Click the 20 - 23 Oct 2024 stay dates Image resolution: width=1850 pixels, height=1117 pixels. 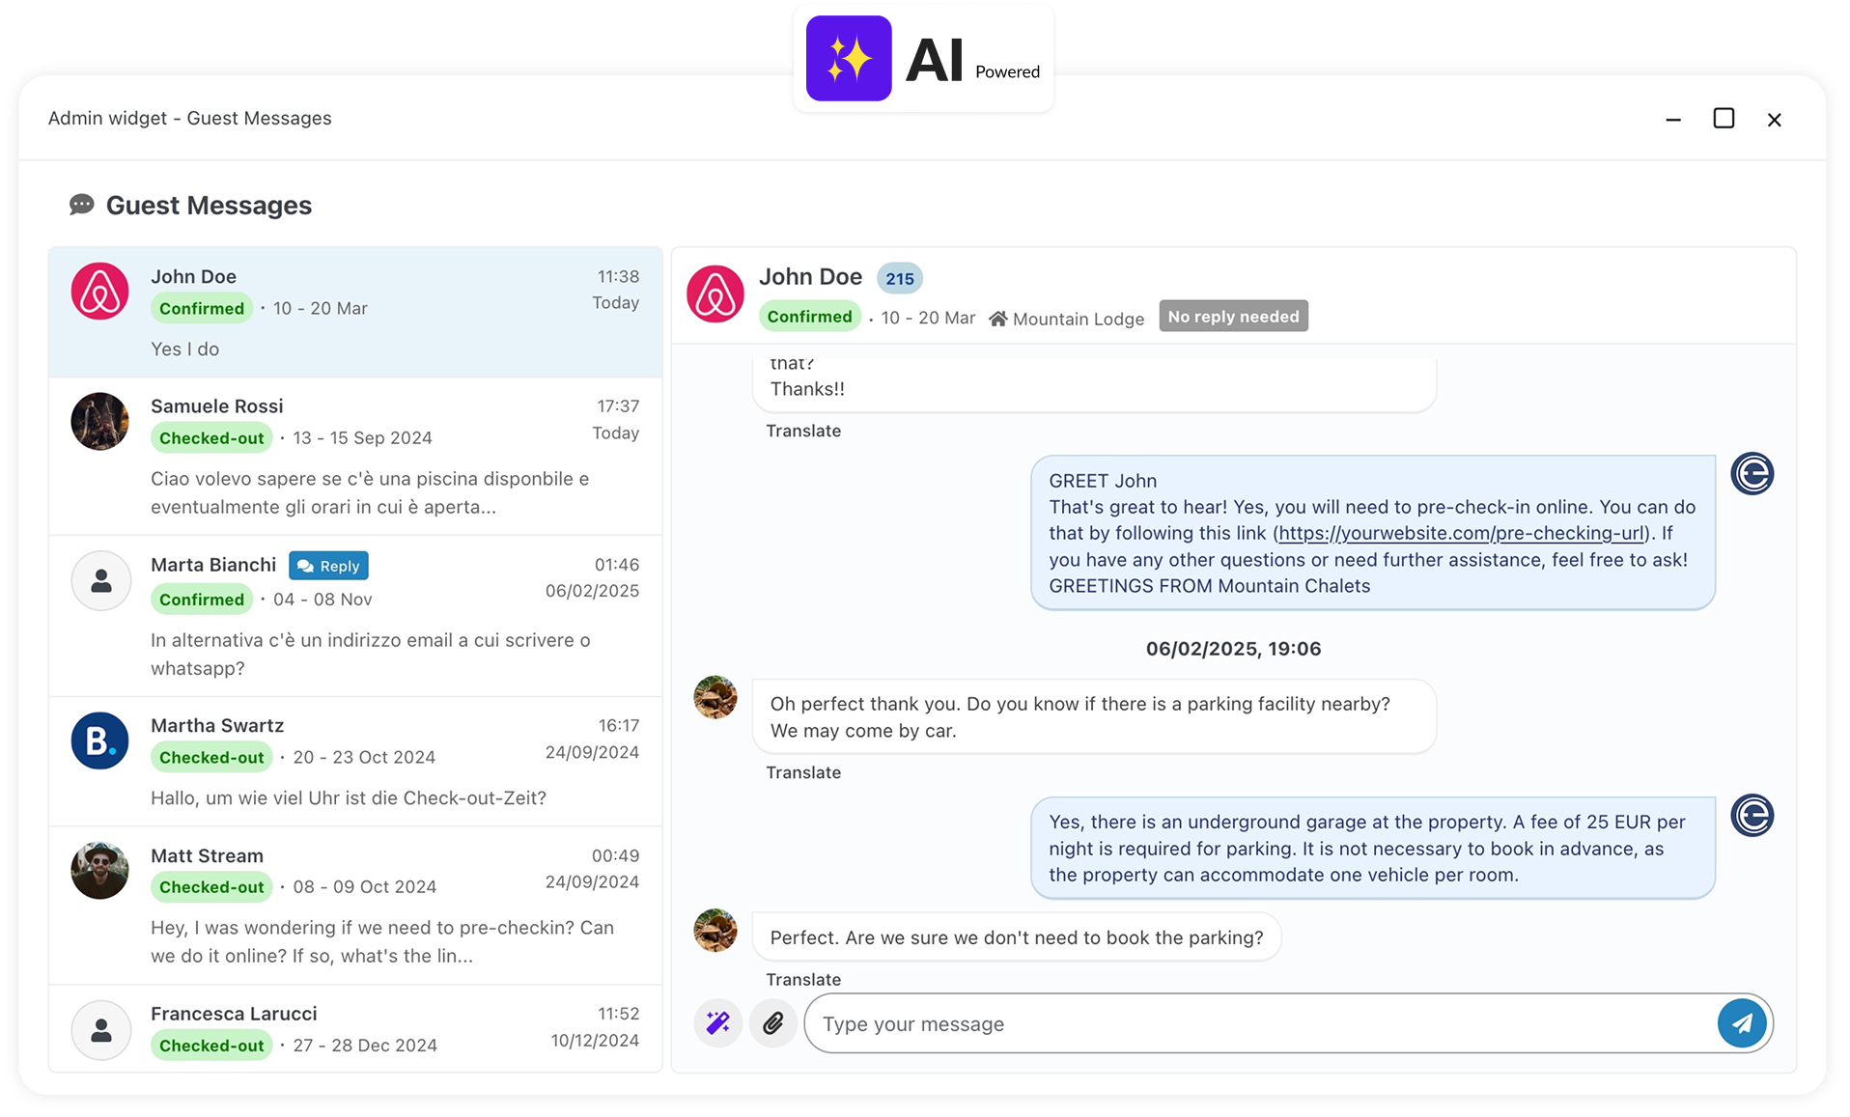364,758
